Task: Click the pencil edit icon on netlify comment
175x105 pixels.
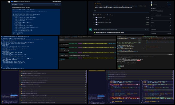Action: click(x=146, y=29)
